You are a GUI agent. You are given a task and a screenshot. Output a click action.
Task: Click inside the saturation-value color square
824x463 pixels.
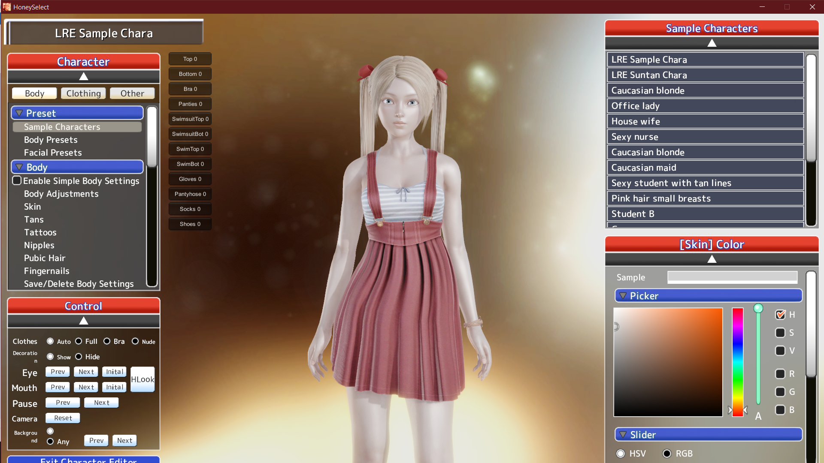point(668,362)
